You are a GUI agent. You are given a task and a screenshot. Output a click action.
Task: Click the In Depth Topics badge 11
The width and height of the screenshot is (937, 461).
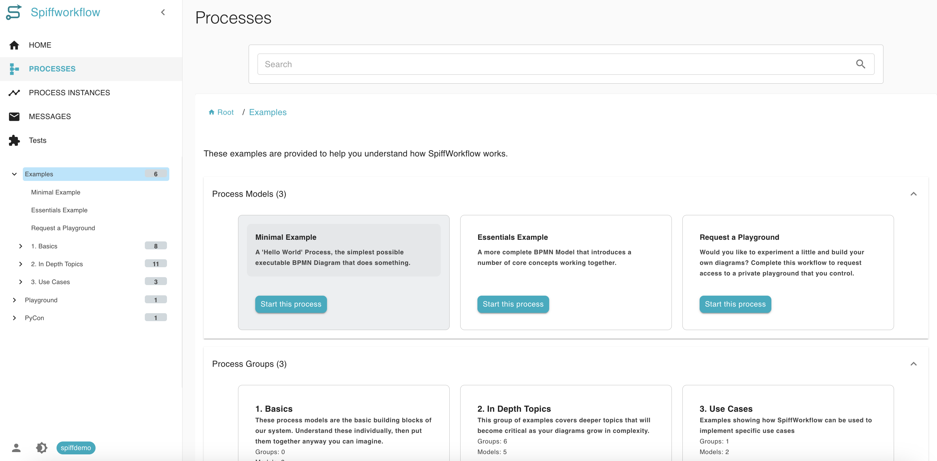[x=156, y=264]
